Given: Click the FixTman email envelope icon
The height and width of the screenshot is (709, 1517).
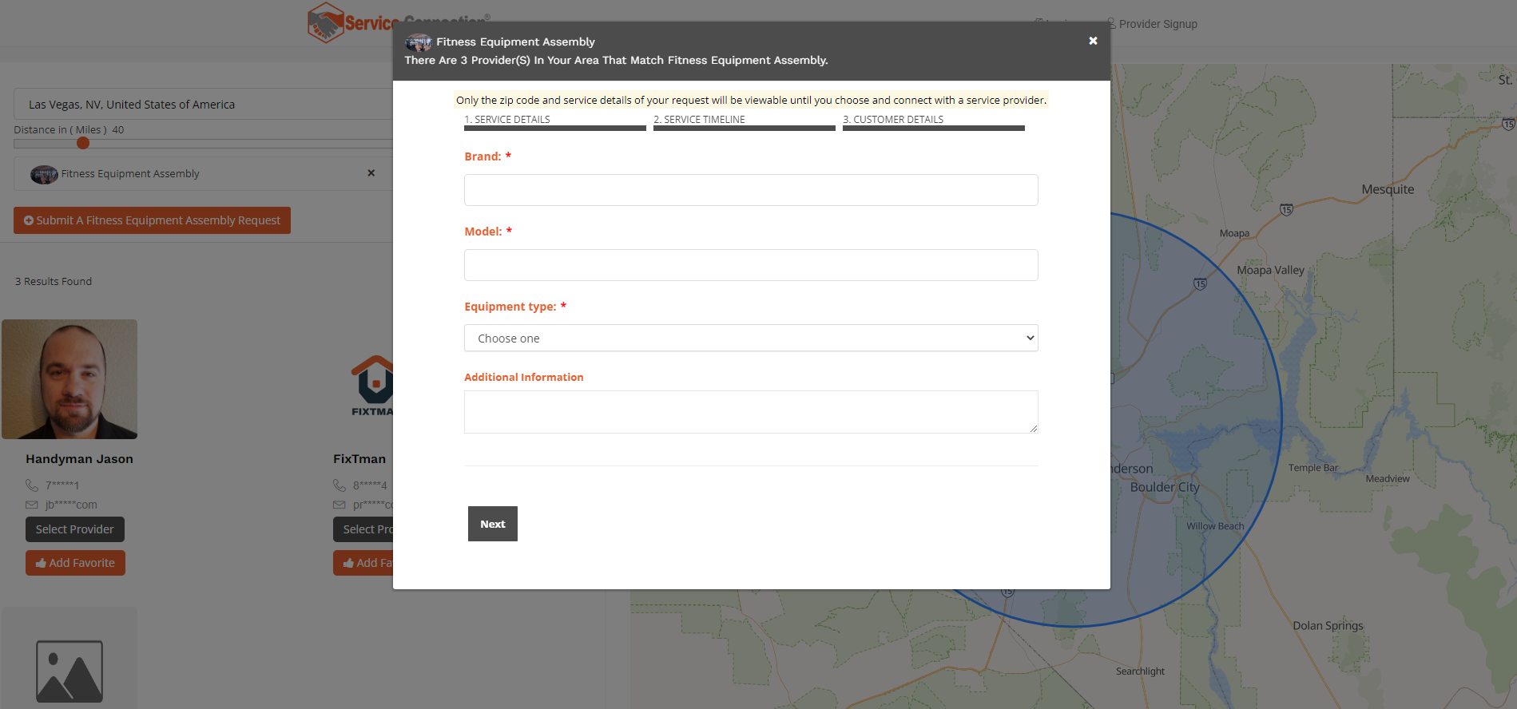Looking at the screenshot, I should pos(340,505).
